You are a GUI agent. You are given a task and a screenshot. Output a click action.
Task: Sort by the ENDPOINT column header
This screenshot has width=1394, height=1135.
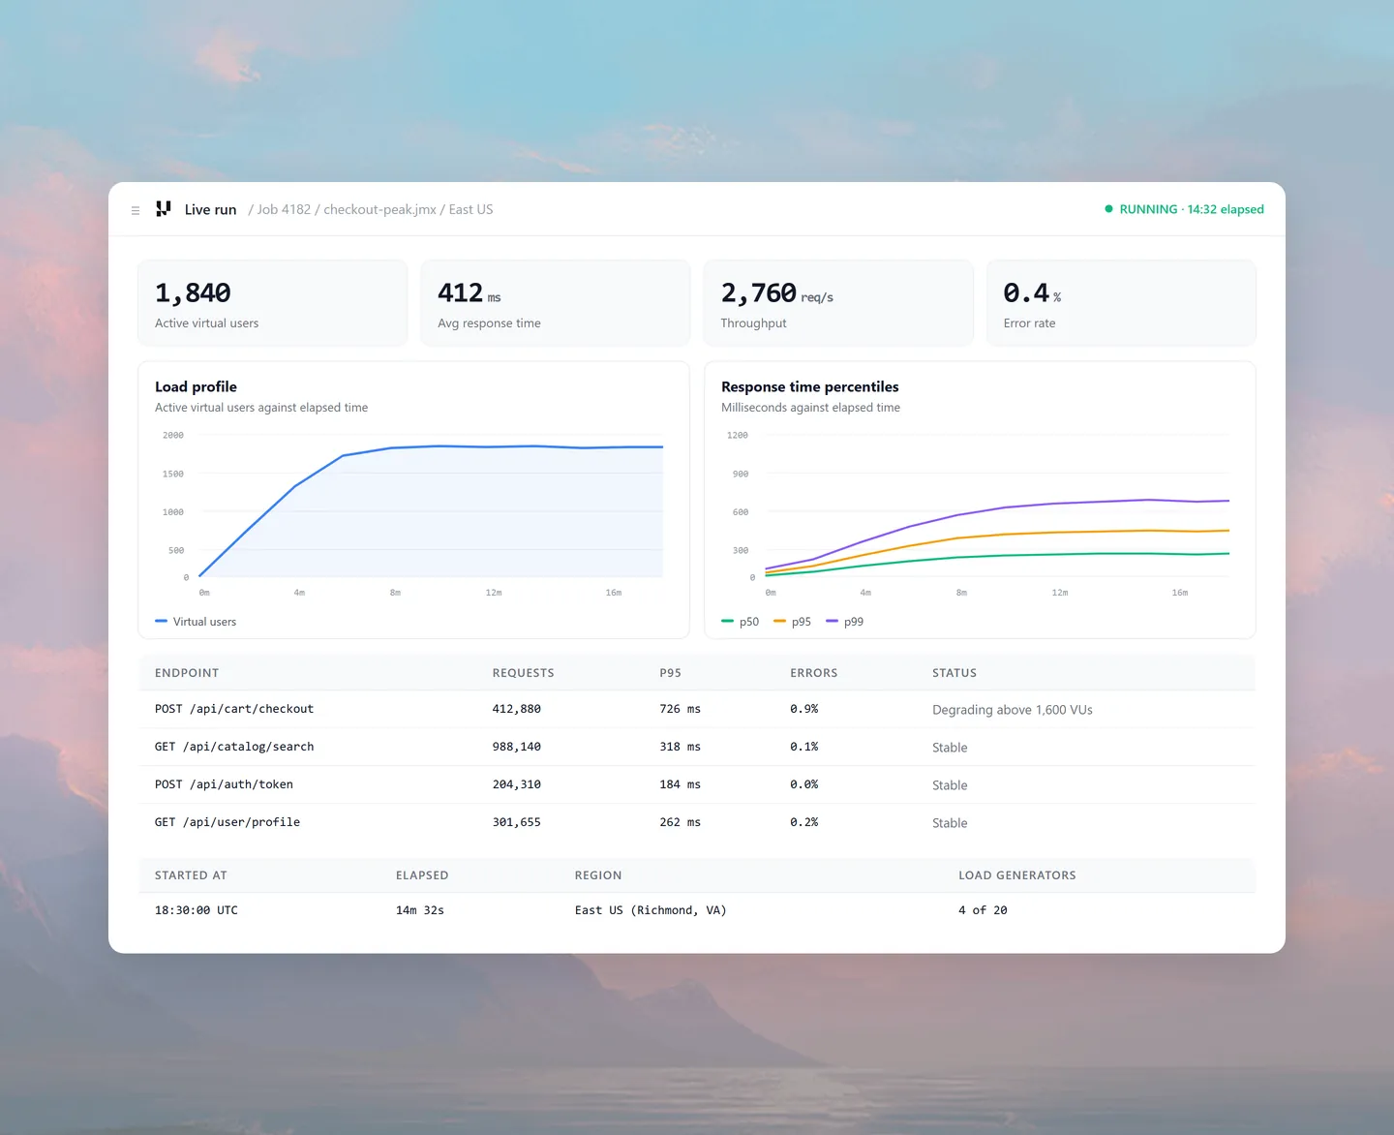click(x=187, y=673)
